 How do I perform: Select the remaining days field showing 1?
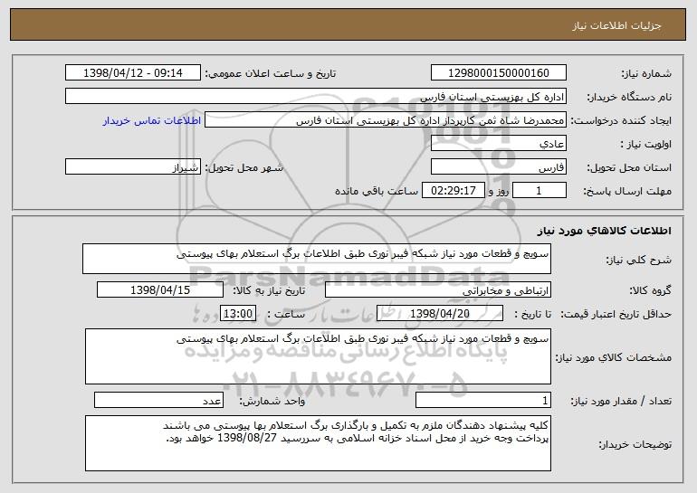point(539,191)
